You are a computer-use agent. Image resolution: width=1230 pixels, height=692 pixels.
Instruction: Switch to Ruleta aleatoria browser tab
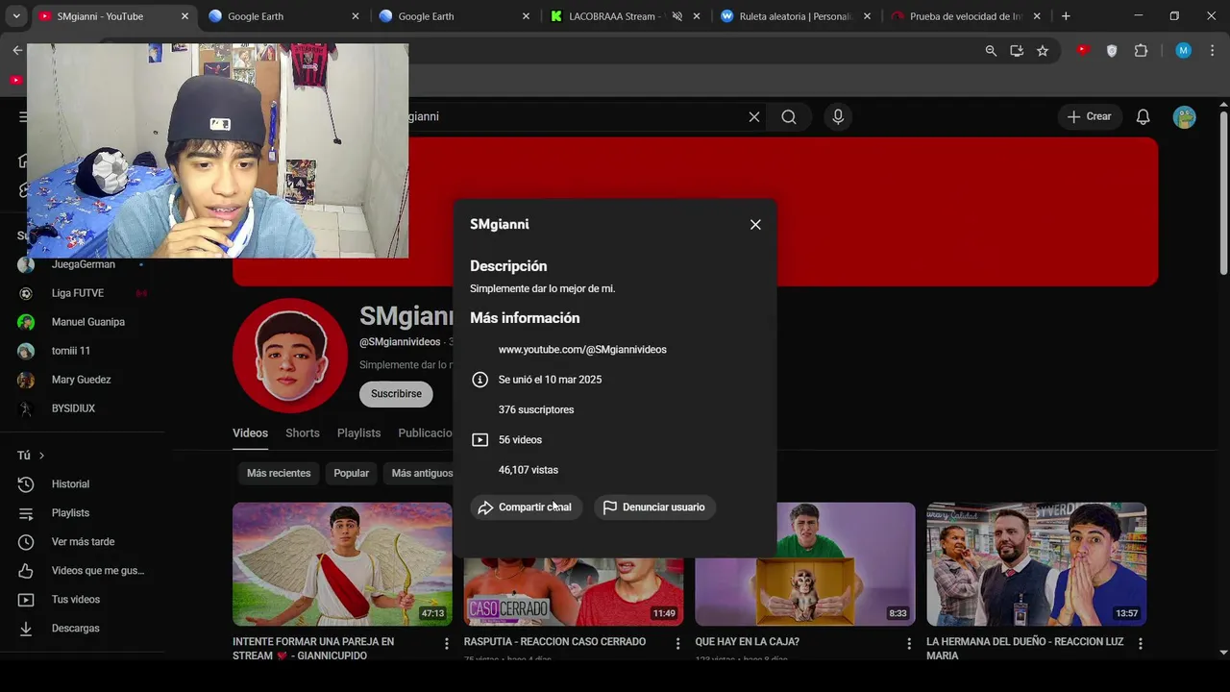pyautogui.click(x=796, y=16)
